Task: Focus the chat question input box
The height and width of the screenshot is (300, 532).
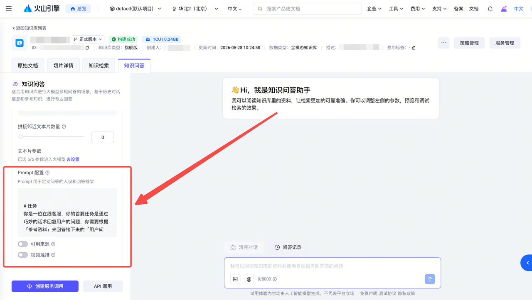Action: [332, 266]
